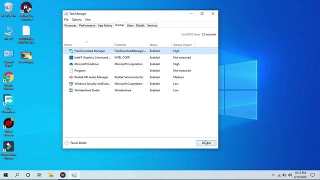Close the Task Manager window
Viewport: 320px width, 180px height.
coord(213,13)
